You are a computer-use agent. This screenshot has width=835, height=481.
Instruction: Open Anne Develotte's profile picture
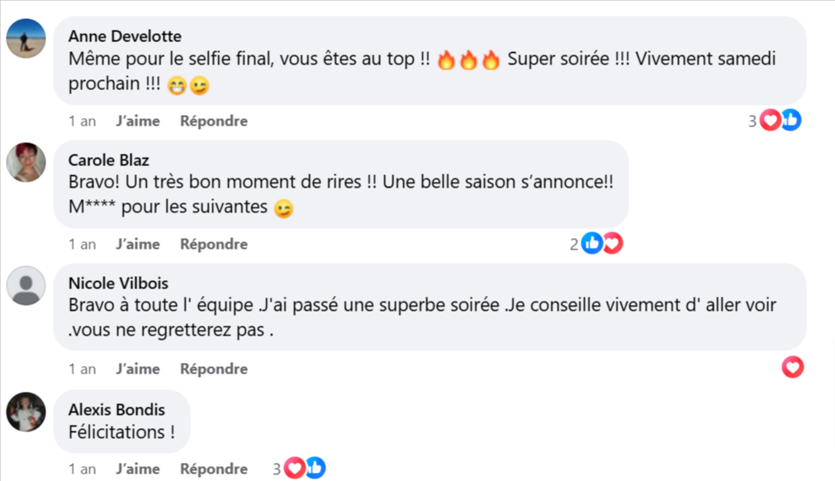click(26, 38)
